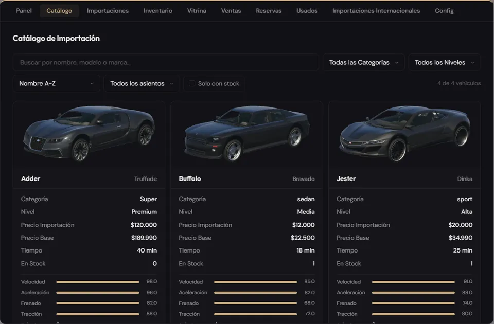This screenshot has width=494, height=324.
Task: Open the Vitrina tab
Action: pyautogui.click(x=197, y=11)
